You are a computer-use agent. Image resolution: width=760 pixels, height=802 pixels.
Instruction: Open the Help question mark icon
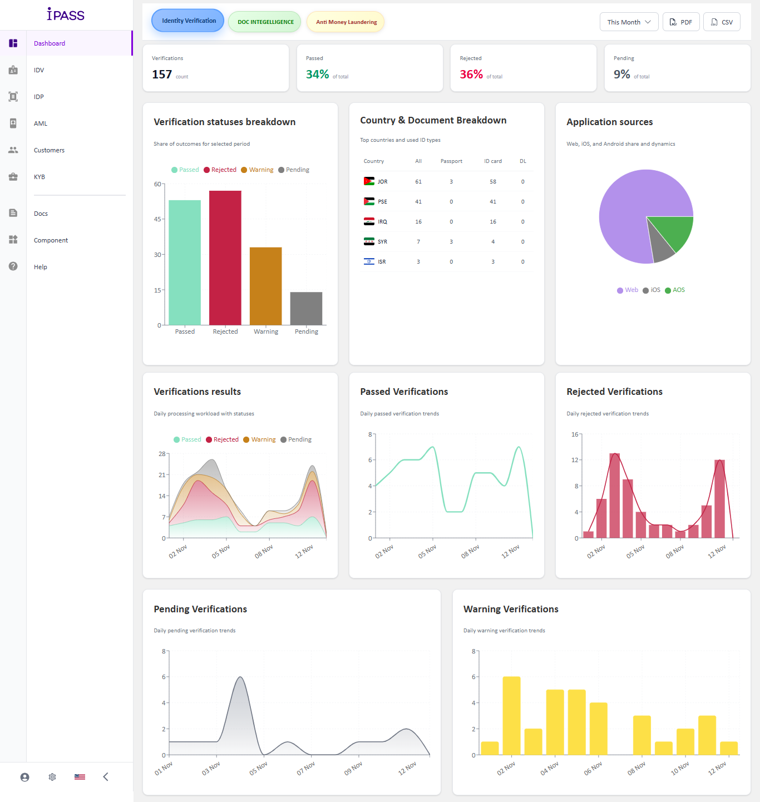tap(13, 266)
